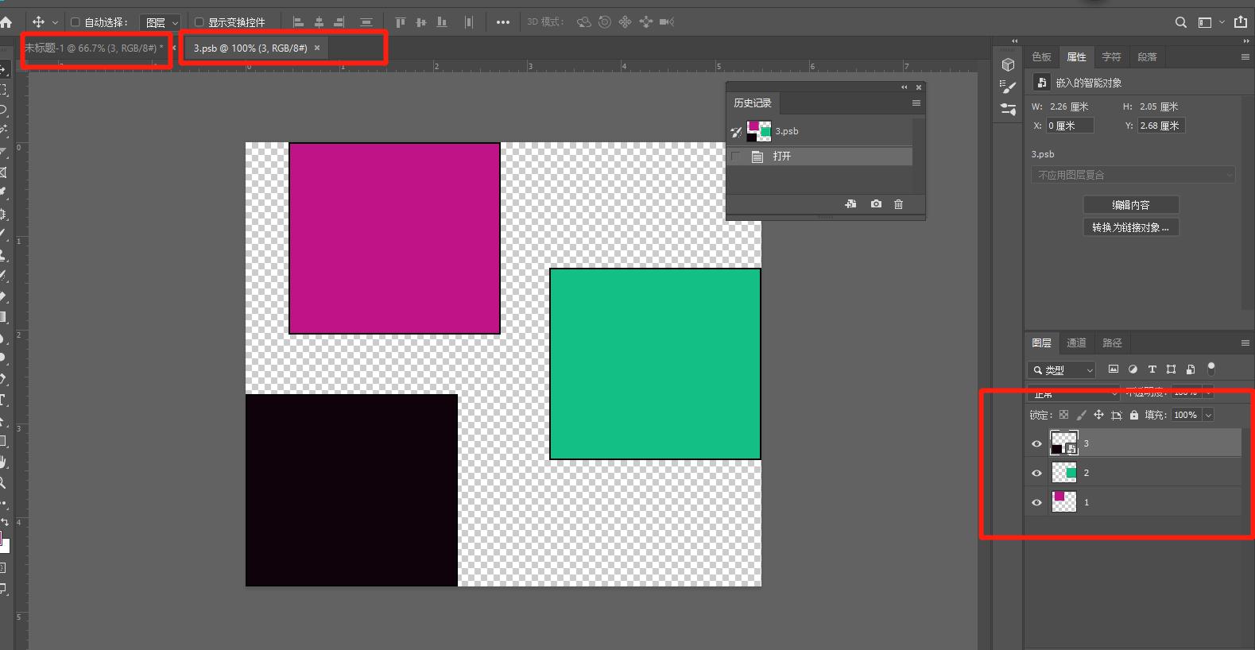Click the X position input field
This screenshot has height=650, width=1255.
pyautogui.click(x=1069, y=126)
